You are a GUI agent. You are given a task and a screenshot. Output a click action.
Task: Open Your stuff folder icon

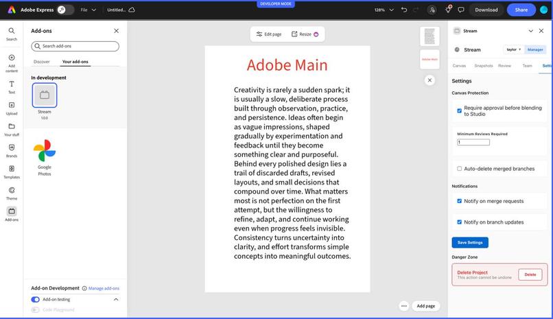coord(12,130)
